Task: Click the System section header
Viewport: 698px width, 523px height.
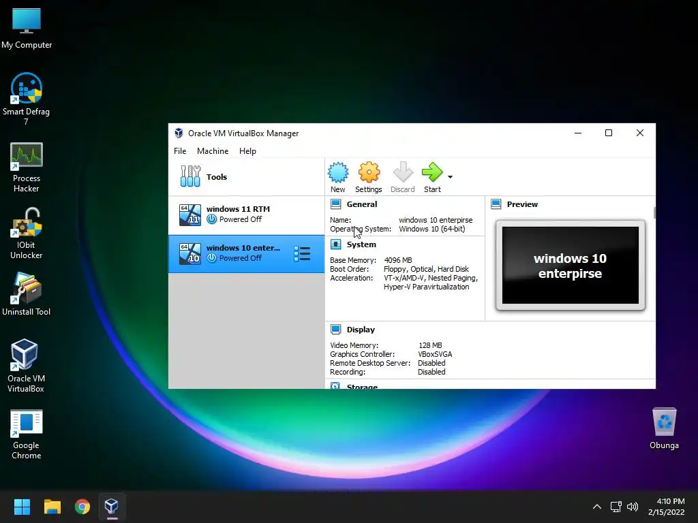Action: pyautogui.click(x=361, y=244)
